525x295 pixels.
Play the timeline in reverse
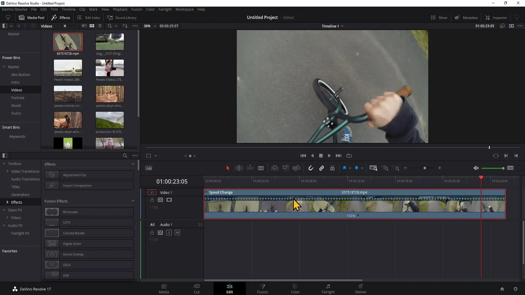pos(312,156)
